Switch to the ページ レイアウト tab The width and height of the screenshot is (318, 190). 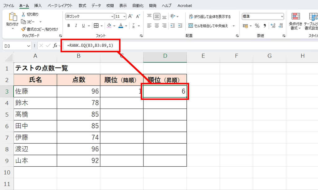pyautogui.click(x=60, y=6)
